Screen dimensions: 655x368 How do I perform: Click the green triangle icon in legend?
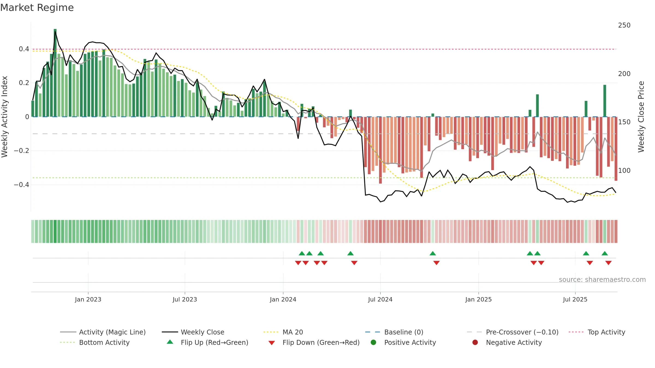(x=170, y=342)
